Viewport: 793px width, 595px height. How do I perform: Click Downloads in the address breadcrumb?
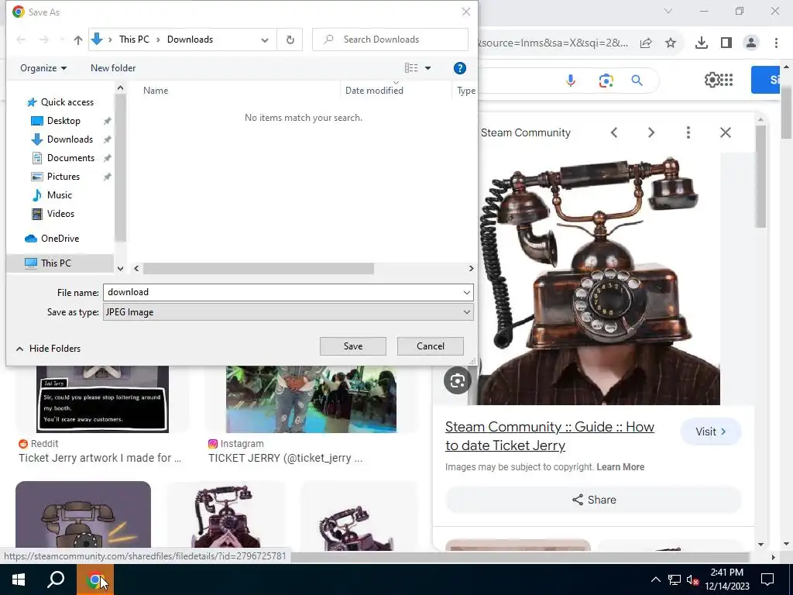[x=190, y=40]
